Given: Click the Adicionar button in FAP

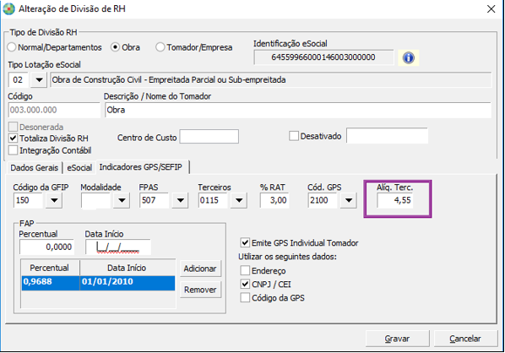Looking at the screenshot, I should (x=200, y=269).
